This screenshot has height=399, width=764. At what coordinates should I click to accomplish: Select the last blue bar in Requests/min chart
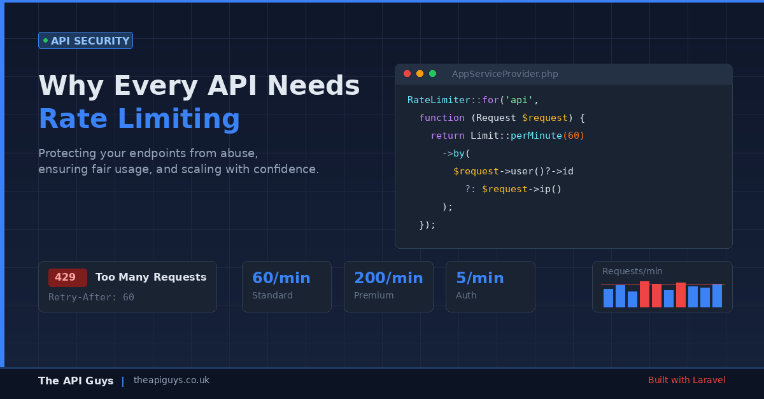(717, 296)
